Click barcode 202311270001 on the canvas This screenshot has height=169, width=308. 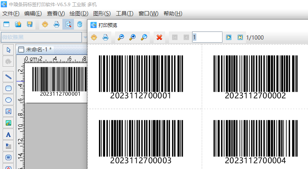pyautogui.click(x=60, y=81)
